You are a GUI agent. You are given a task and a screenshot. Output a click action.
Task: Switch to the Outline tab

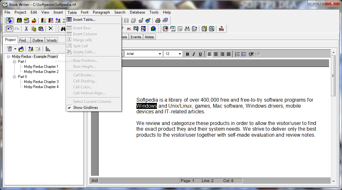click(38, 40)
